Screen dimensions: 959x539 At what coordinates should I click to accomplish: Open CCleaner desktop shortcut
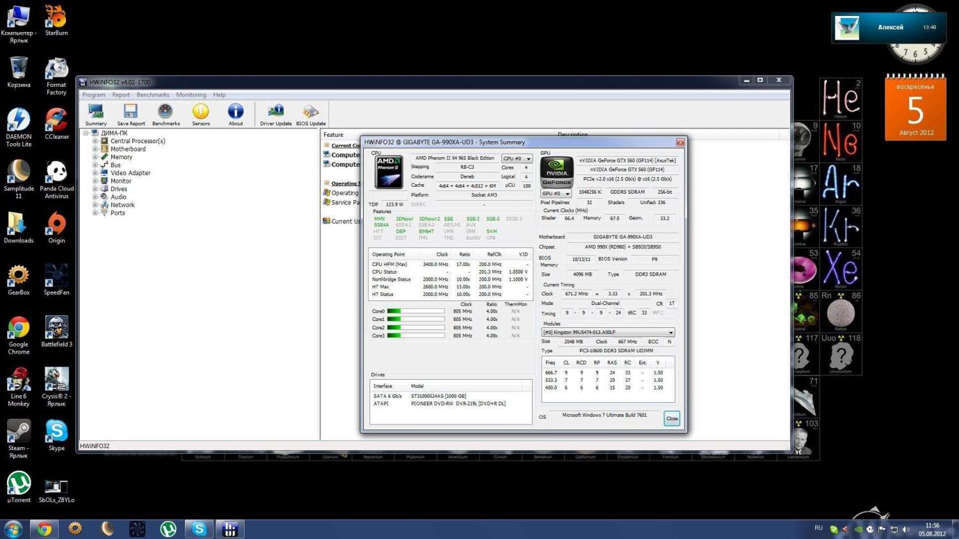56,124
